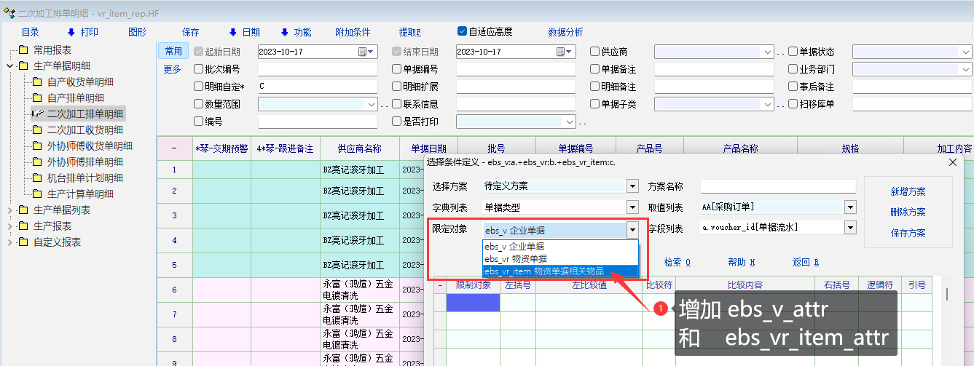Click the ellipsis next to 供应商 dropdown
This screenshot has width=974, height=366.
(780, 52)
